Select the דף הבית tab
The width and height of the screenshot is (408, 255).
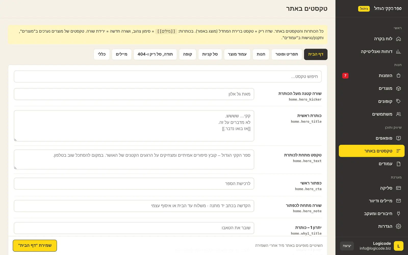point(316,54)
